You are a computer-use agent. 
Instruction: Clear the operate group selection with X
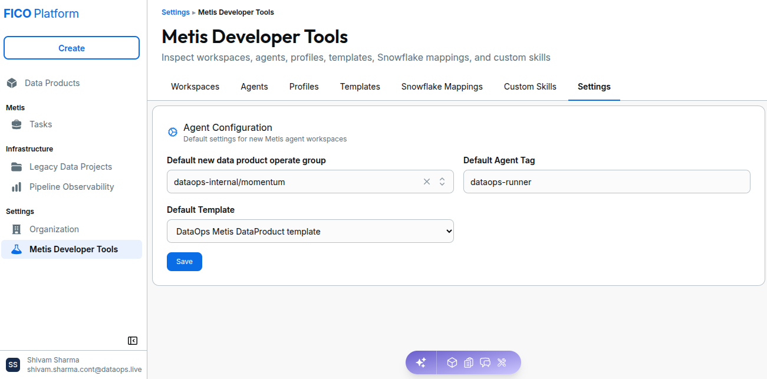tap(427, 182)
